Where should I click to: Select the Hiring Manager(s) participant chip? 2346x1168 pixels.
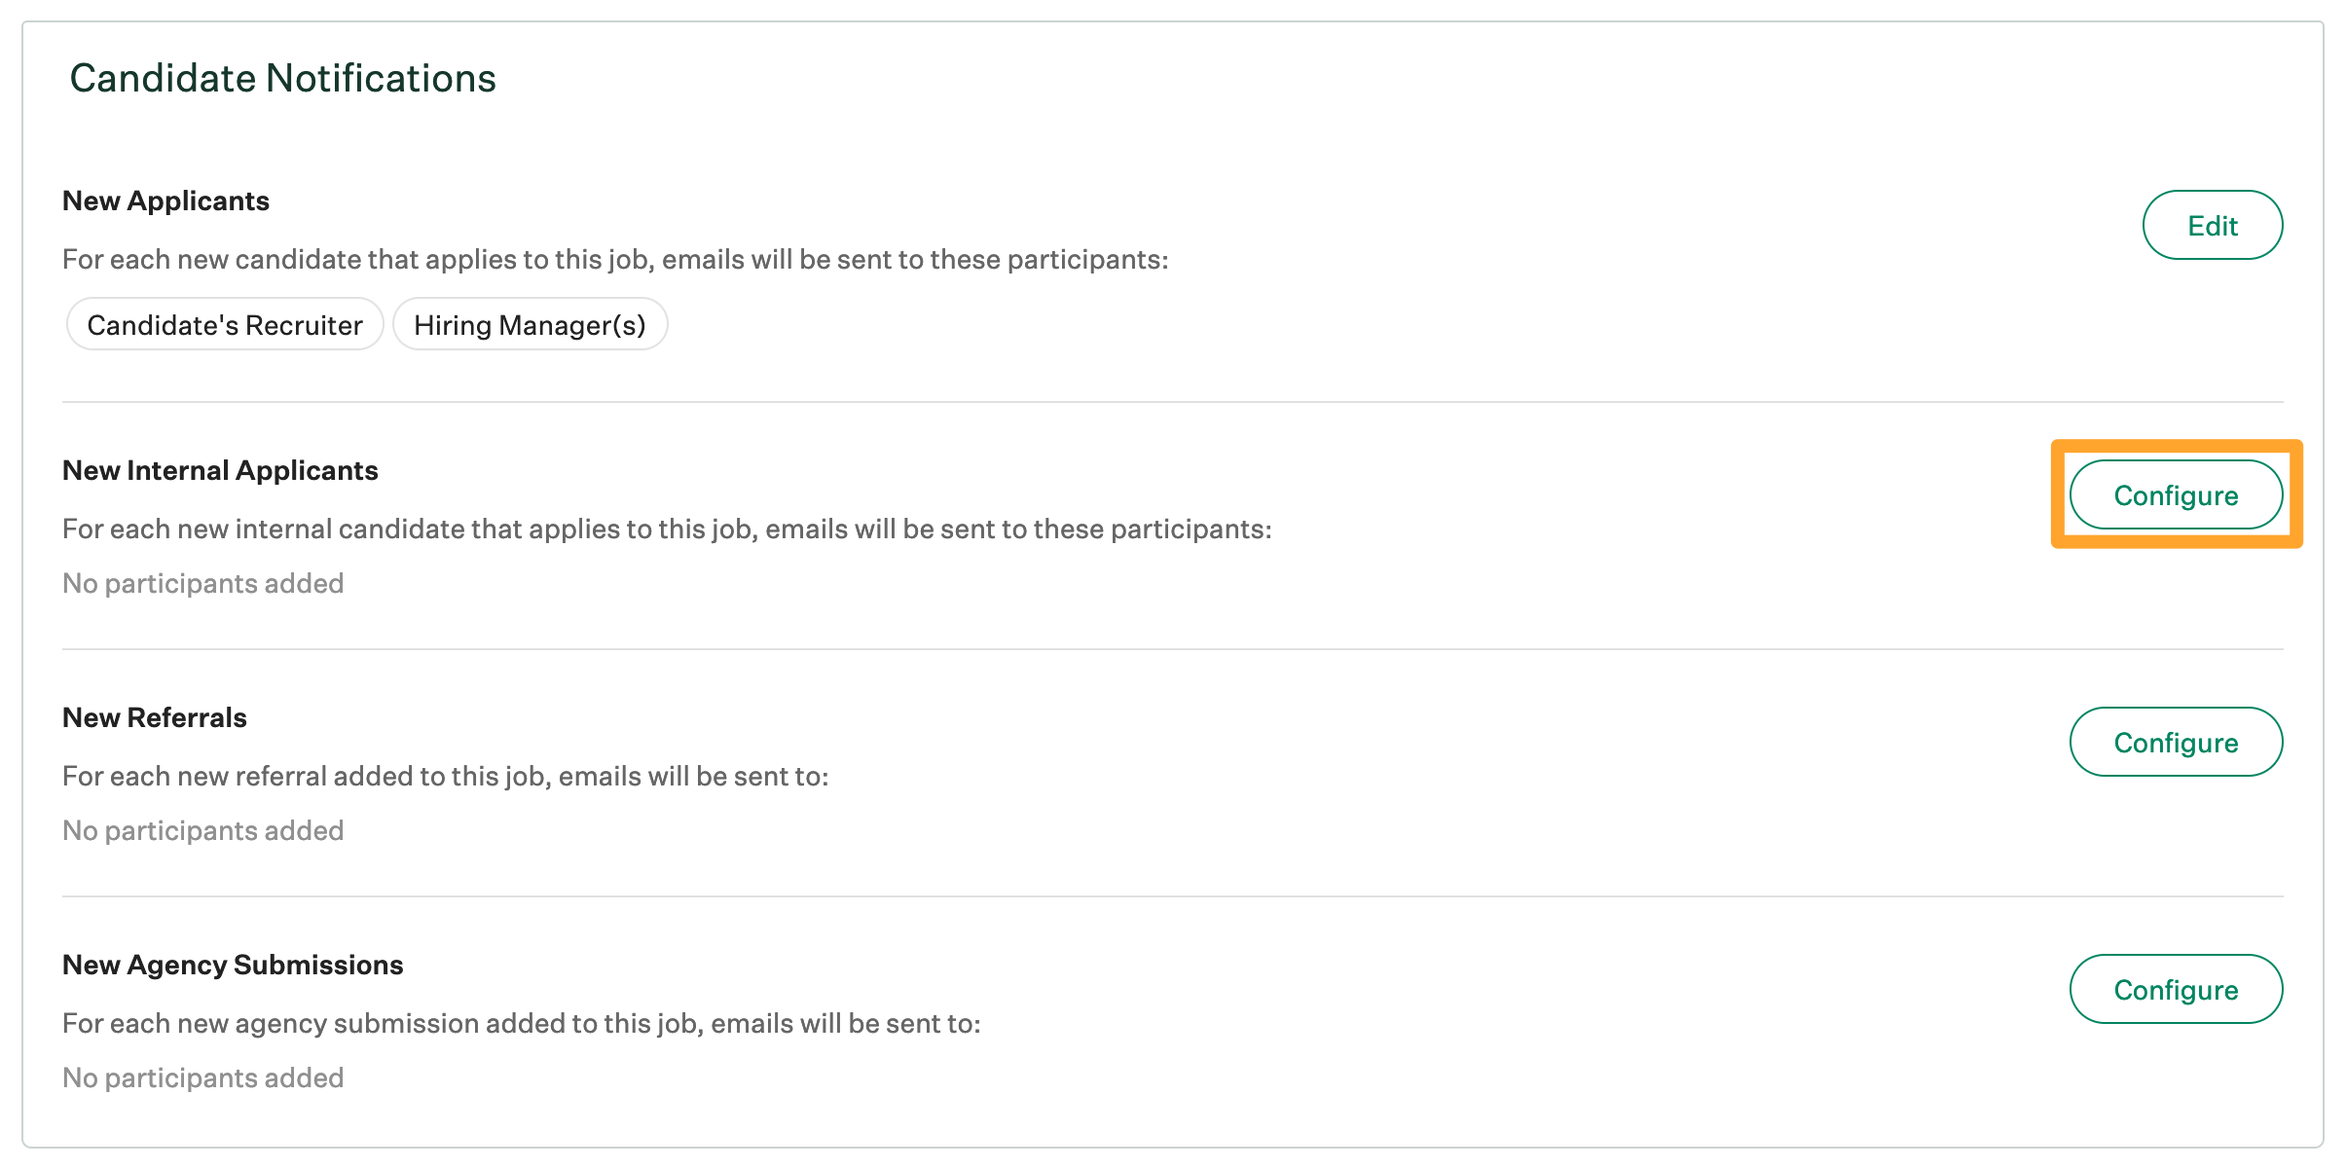pyautogui.click(x=530, y=324)
